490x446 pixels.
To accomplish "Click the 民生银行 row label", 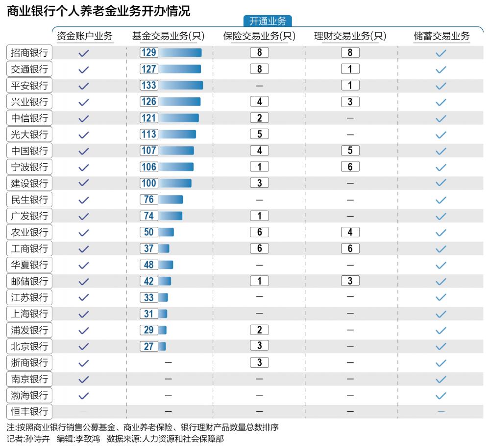I will pos(29,200).
